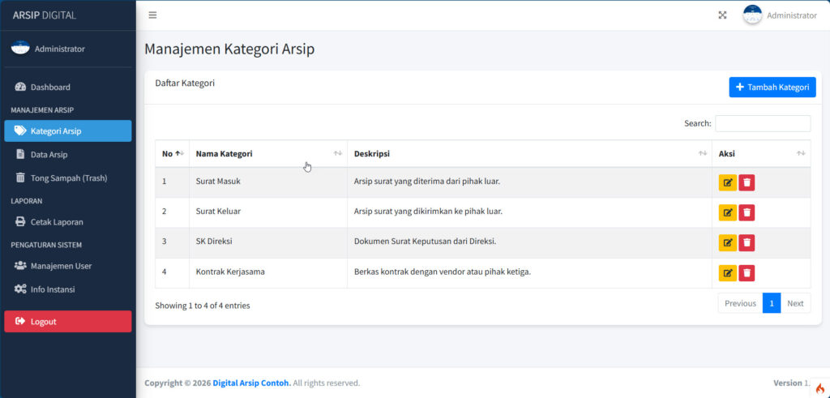830x398 pixels.
Task: Delete the Kontrak Kerjasama category
Action: (x=747, y=273)
